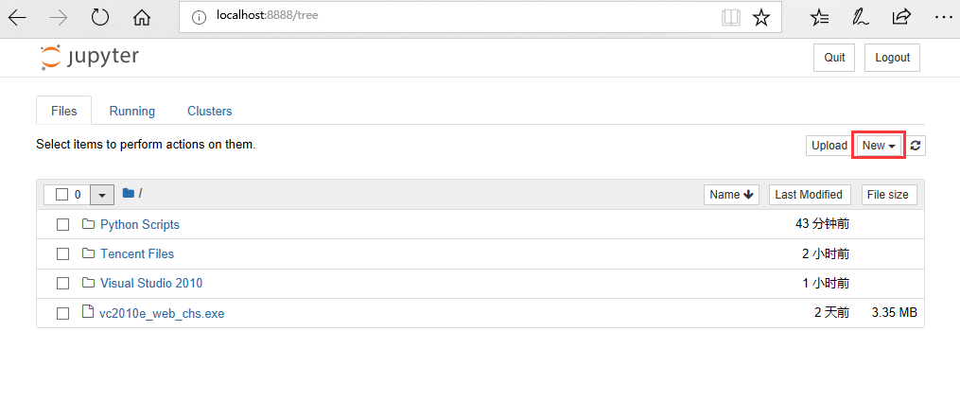The width and height of the screenshot is (960, 401).
Task: Open the browser favorites hub icon
Action: pos(820,18)
